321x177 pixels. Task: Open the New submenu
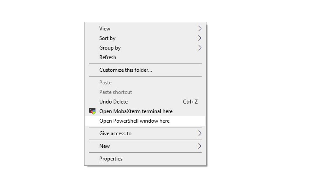coord(105,146)
